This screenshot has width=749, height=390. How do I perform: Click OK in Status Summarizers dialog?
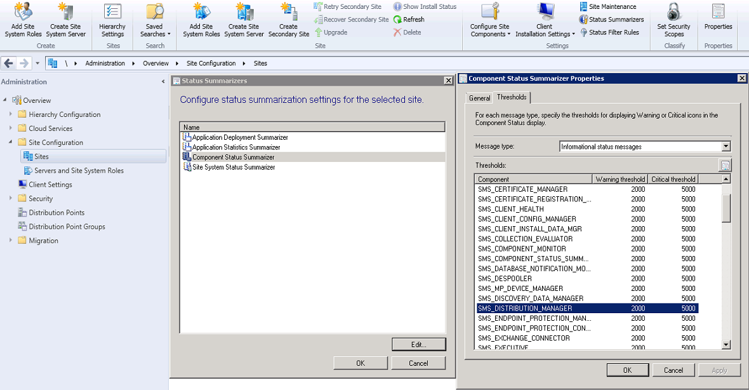[361, 363]
